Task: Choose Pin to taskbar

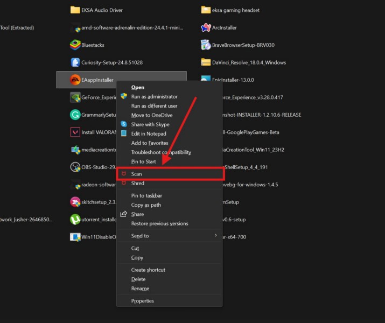Action: click(146, 196)
